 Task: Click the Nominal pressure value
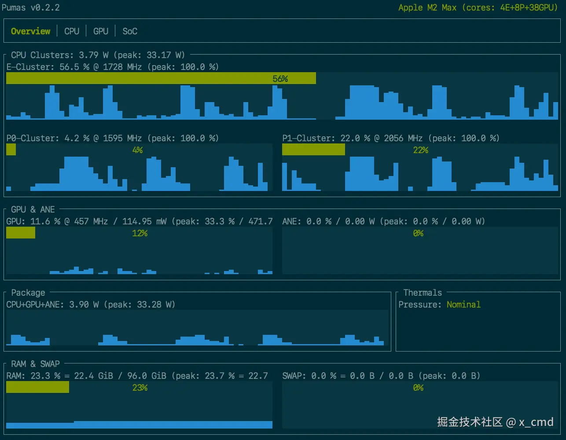pos(463,304)
